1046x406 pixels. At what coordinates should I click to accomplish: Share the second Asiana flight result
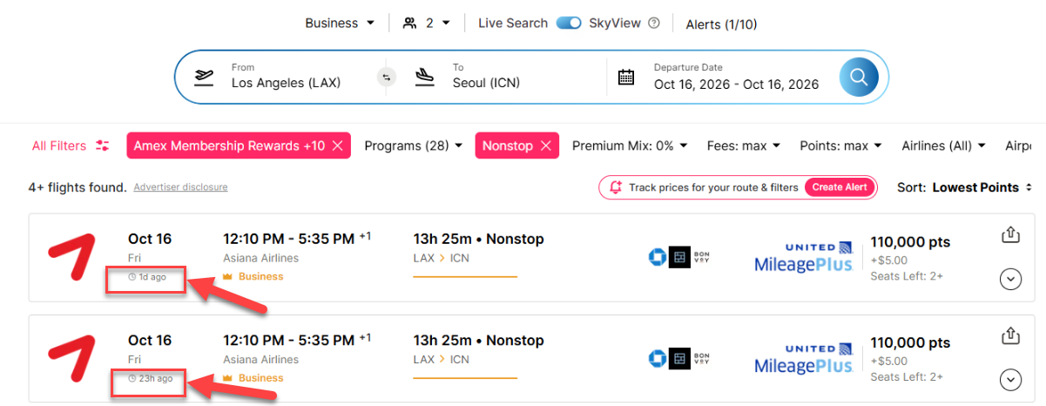[1010, 335]
